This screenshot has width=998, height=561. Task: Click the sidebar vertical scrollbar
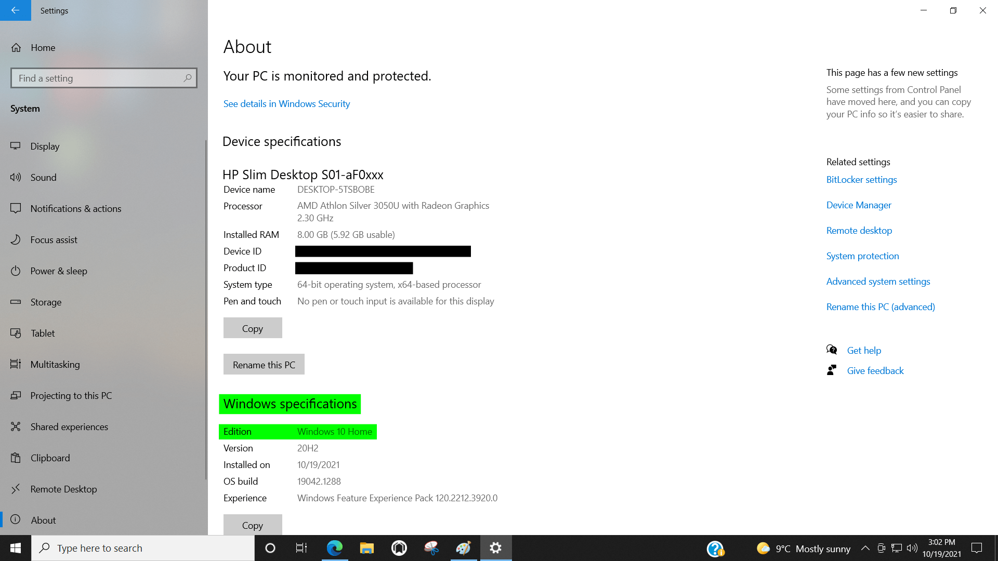click(206, 309)
